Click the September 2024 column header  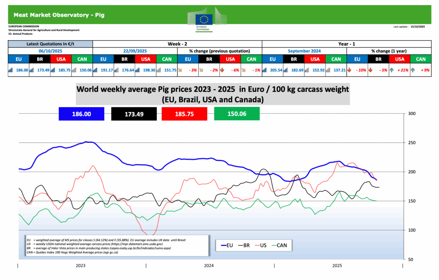304,51
